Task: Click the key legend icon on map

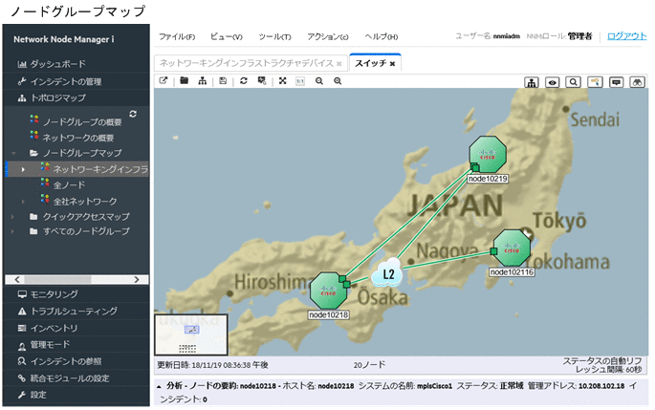Action: click(595, 82)
